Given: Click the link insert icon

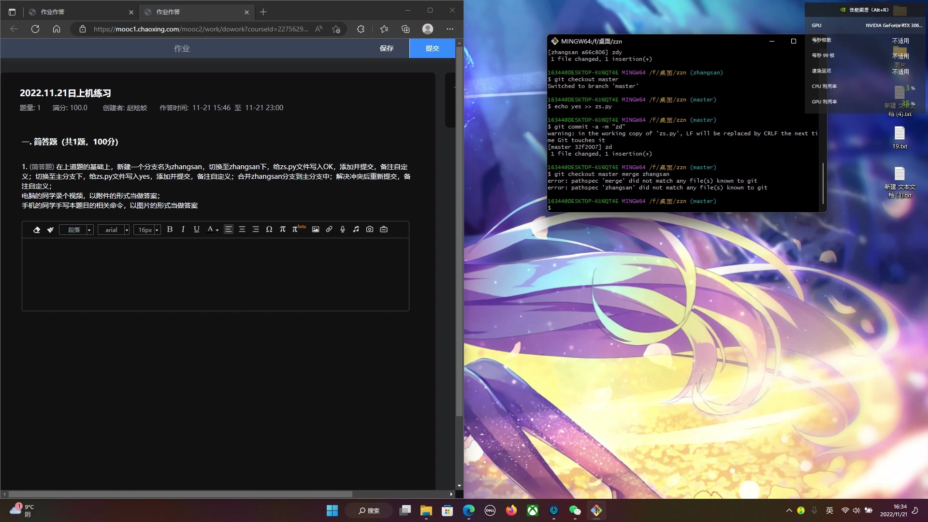Looking at the screenshot, I should pyautogui.click(x=329, y=230).
